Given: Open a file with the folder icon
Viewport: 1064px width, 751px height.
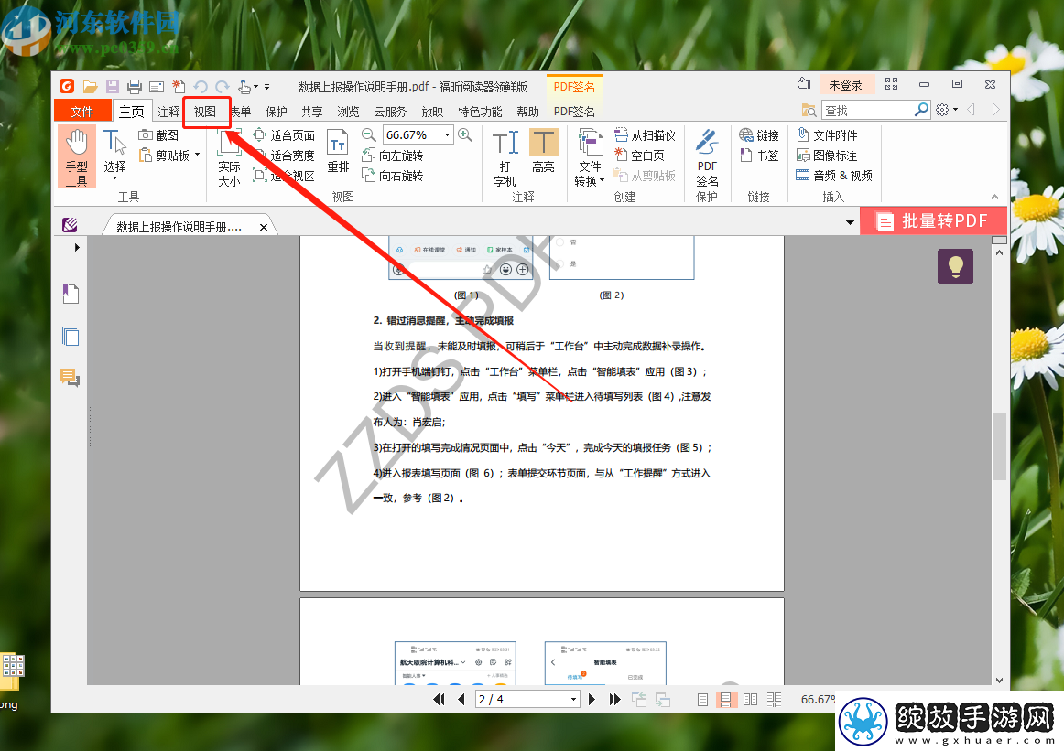Looking at the screenshot, I should click(x=91, y=87).
